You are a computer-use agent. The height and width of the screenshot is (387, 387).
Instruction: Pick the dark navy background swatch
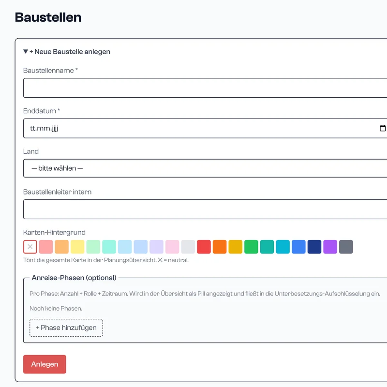point(314,247)
